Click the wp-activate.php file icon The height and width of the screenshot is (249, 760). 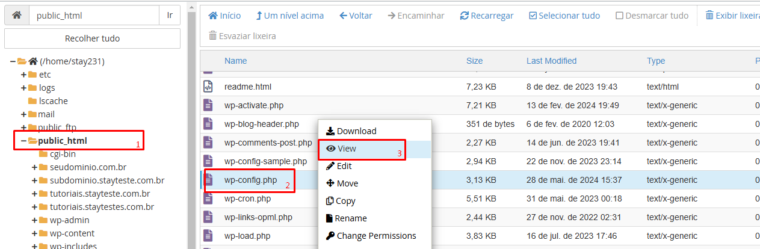click(x=208, y=105)
